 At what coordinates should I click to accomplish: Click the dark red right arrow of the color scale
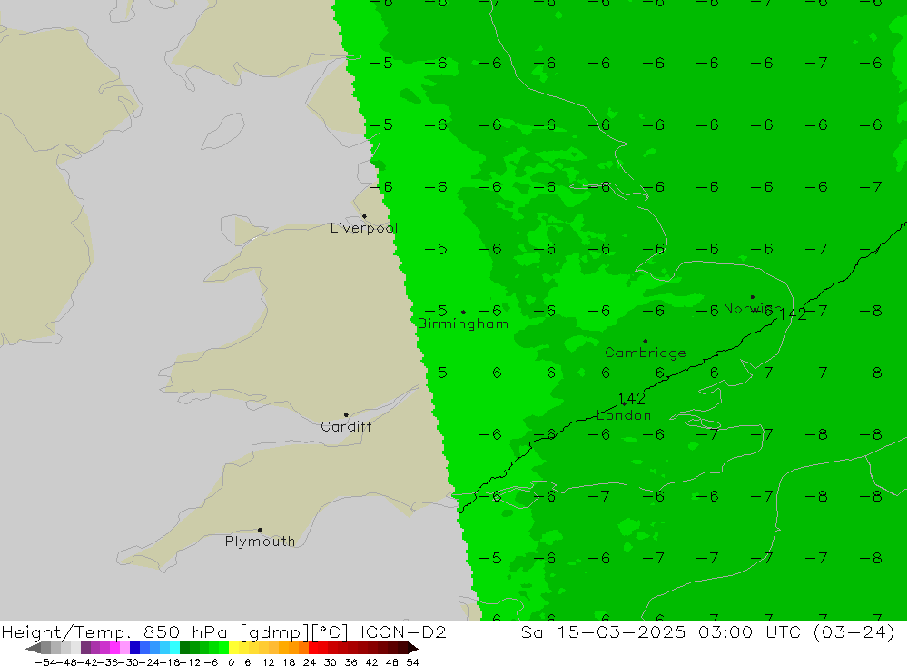(x=412, y=648)
